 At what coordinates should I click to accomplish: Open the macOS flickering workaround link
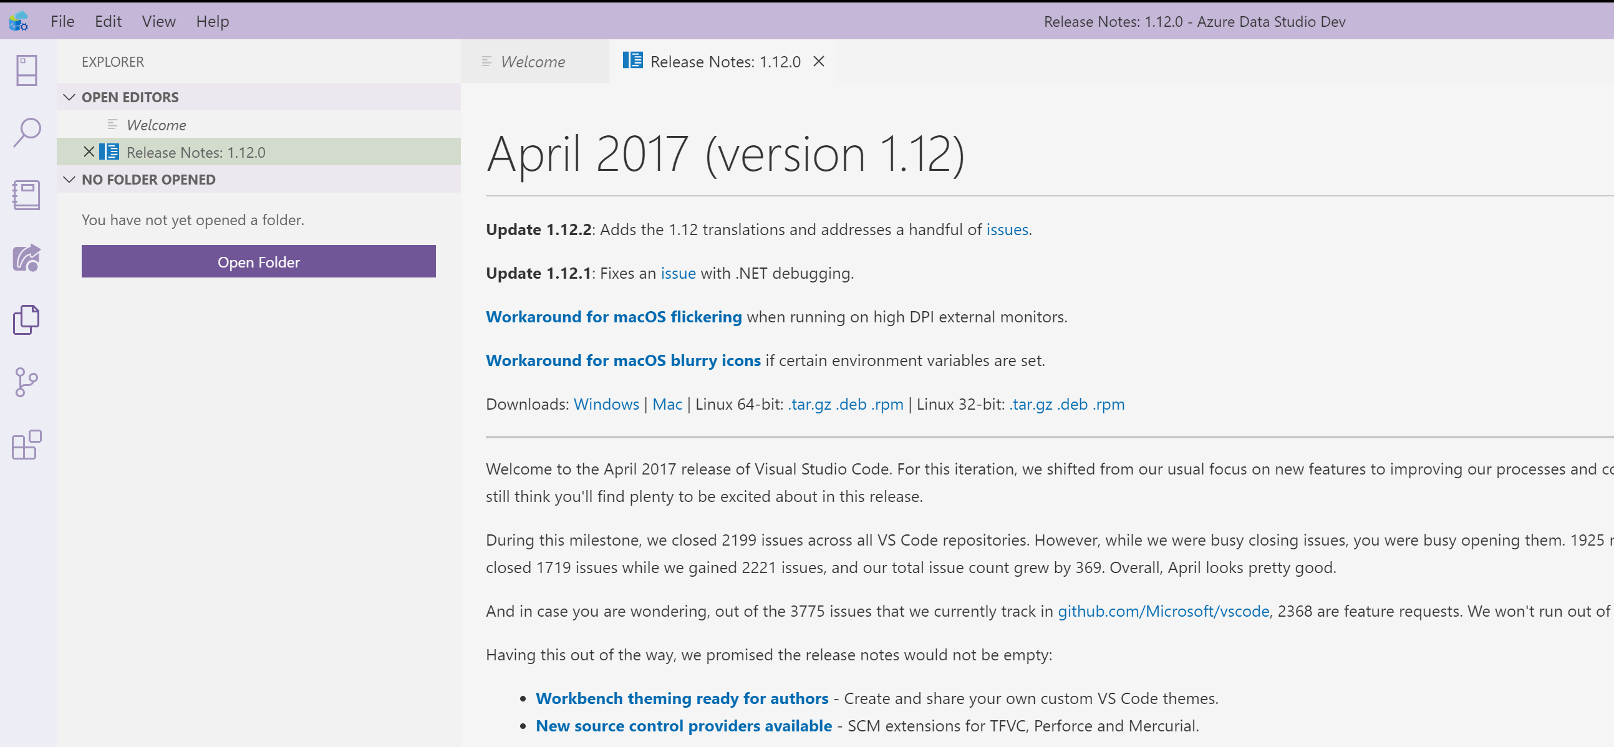(x=614, y=317)
